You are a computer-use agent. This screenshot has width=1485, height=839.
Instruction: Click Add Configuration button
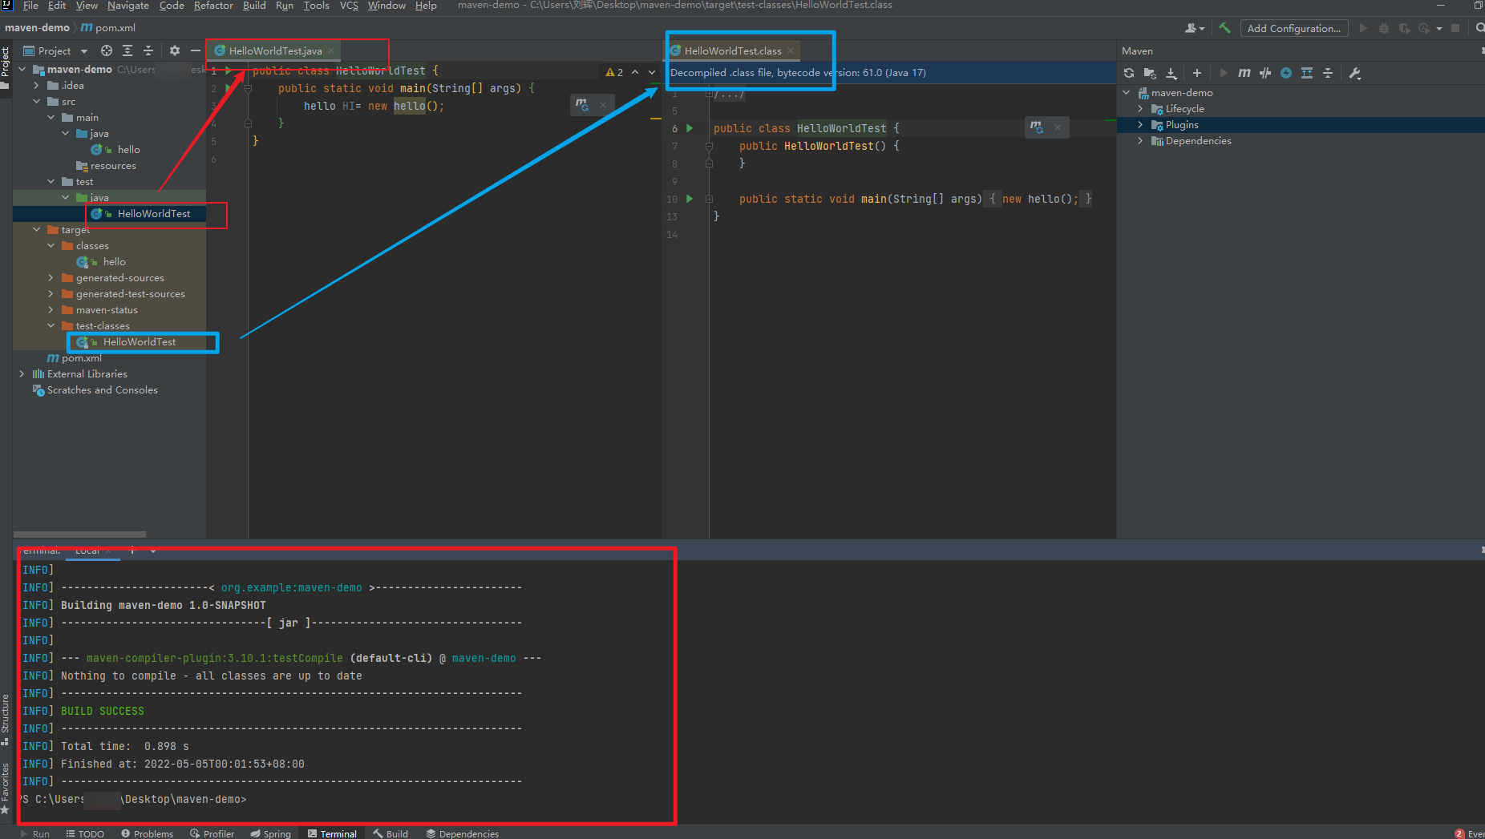click(x=1294, y=28)
